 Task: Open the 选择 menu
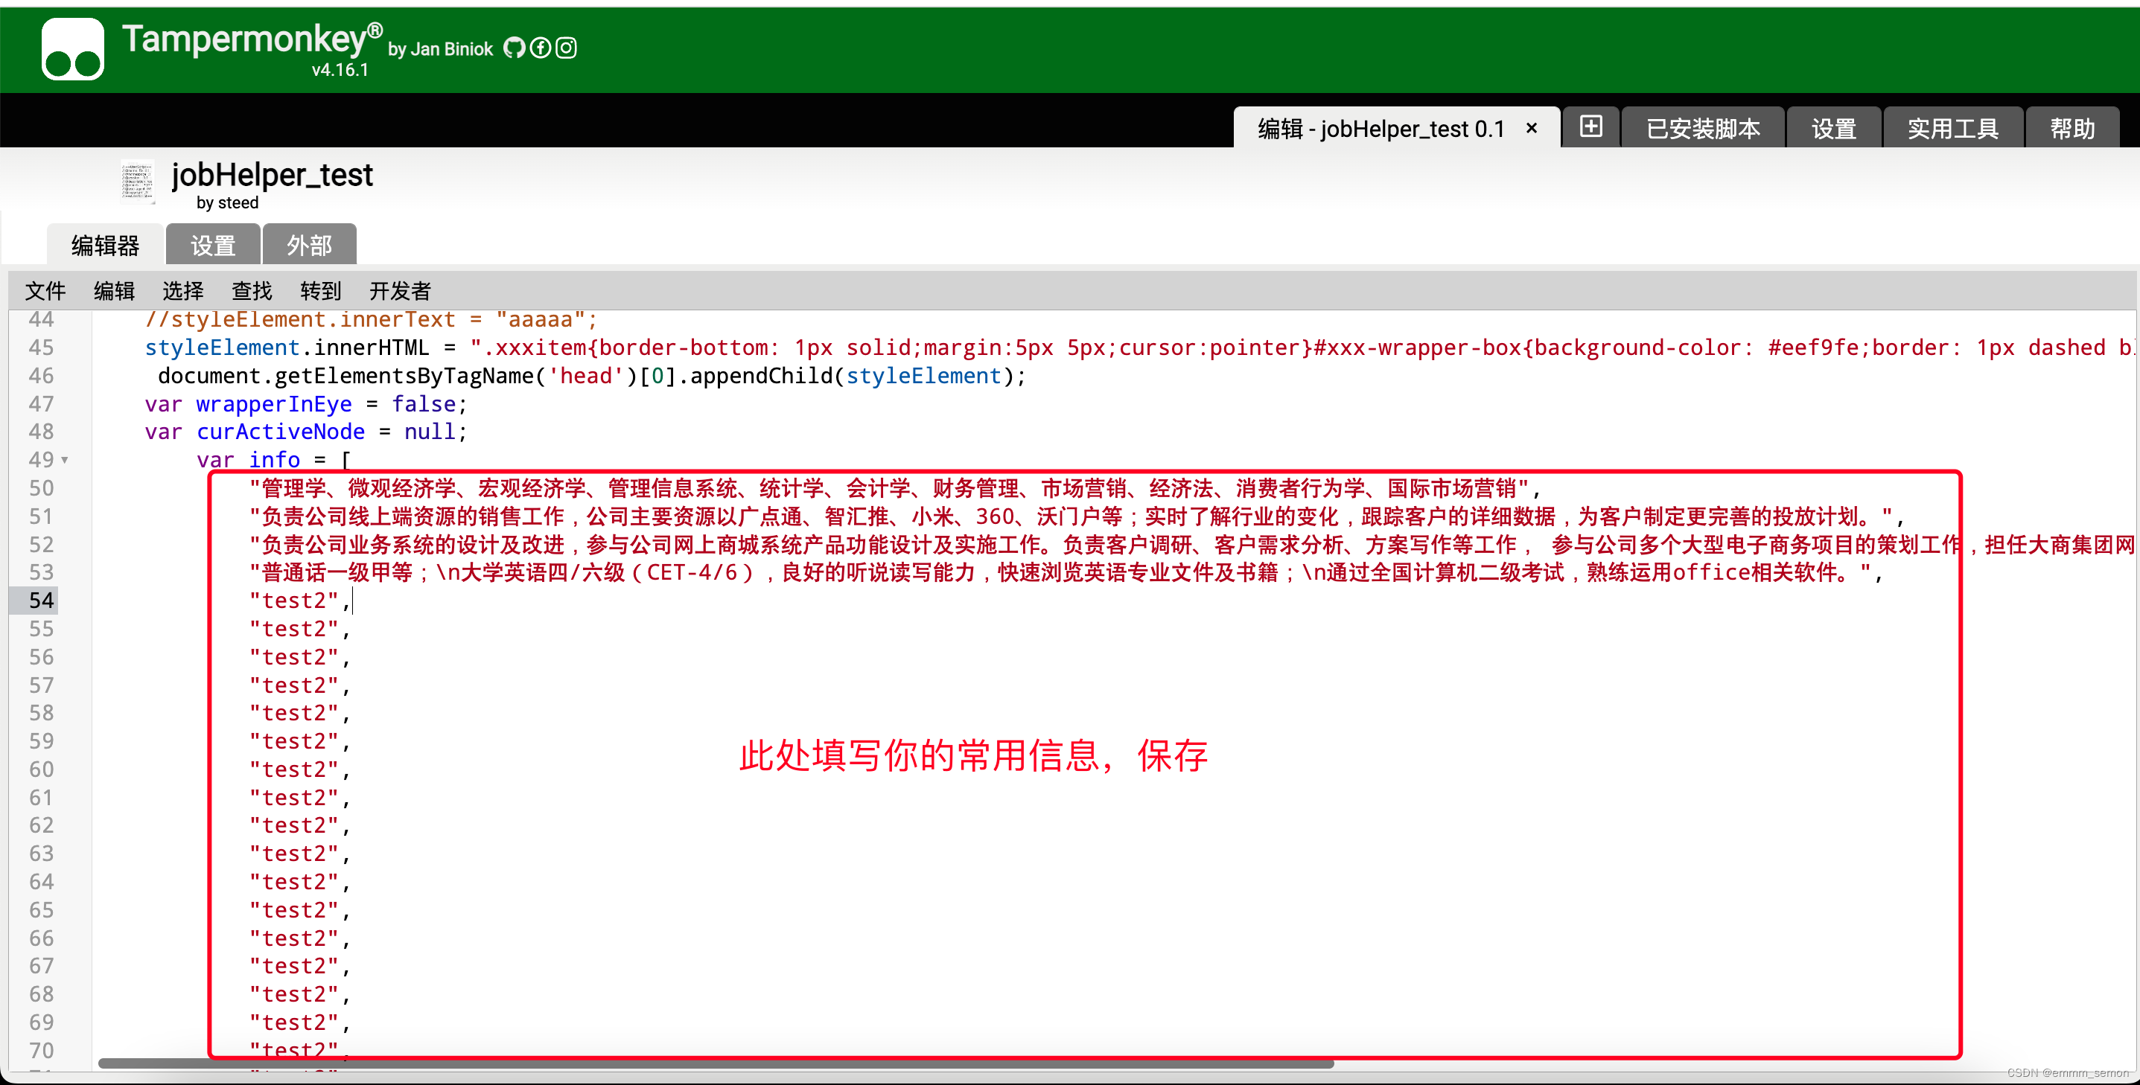pyautogui.click(x=182, y=290)
